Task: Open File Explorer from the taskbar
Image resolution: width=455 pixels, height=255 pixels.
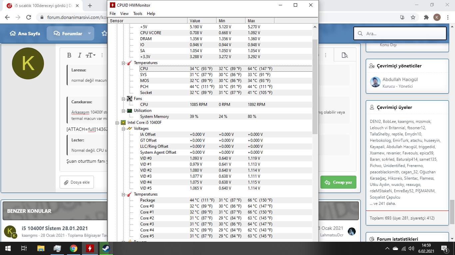Action: pyautogui.click(x=41, y=248)
